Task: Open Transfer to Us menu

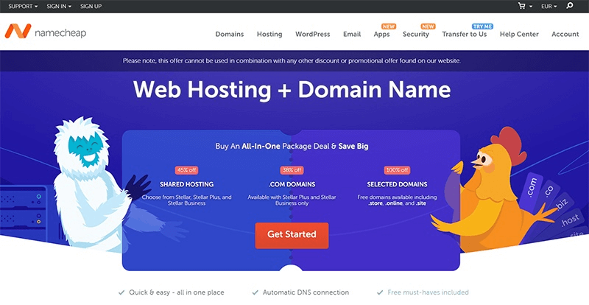Action: pyautogui.click(x=465, y=34)
